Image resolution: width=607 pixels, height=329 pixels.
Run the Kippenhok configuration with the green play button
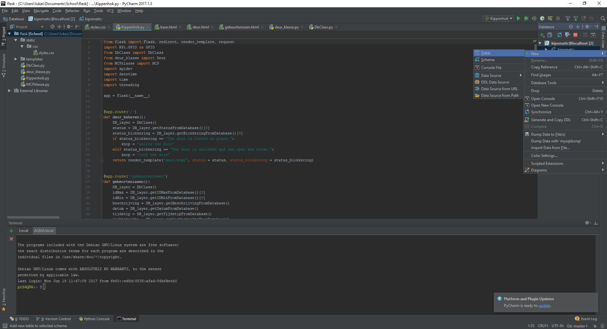[518, 19]
